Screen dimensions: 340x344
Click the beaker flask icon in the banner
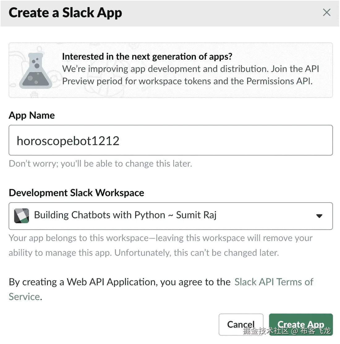click(x=36, y=71)
